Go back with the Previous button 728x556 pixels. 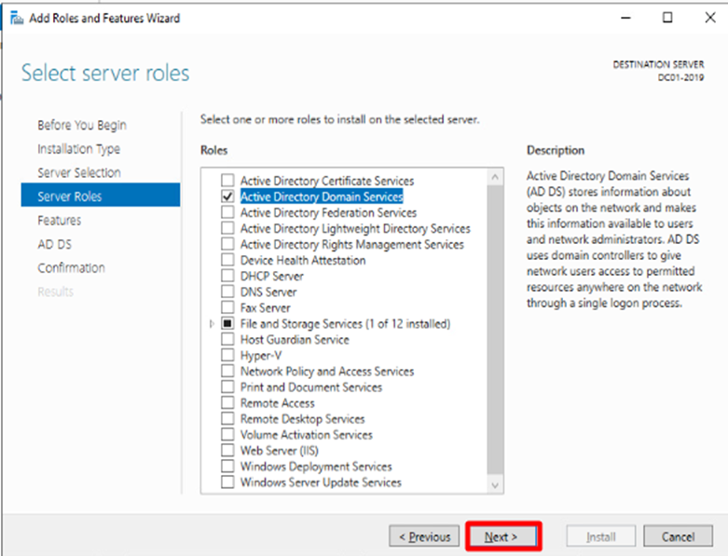[x=424, y=536]
